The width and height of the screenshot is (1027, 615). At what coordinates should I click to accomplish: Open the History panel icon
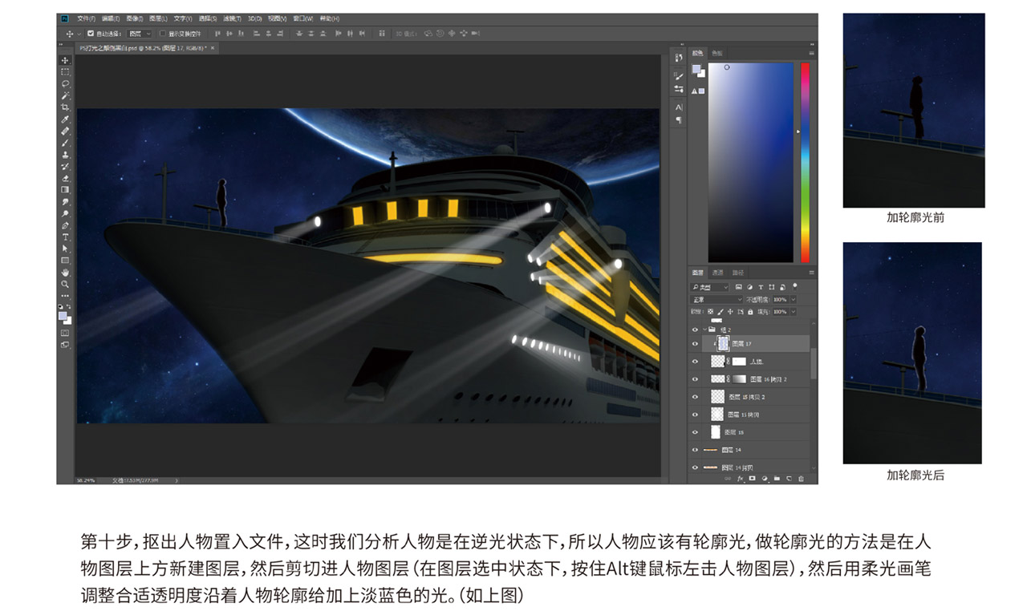[679, 58]
